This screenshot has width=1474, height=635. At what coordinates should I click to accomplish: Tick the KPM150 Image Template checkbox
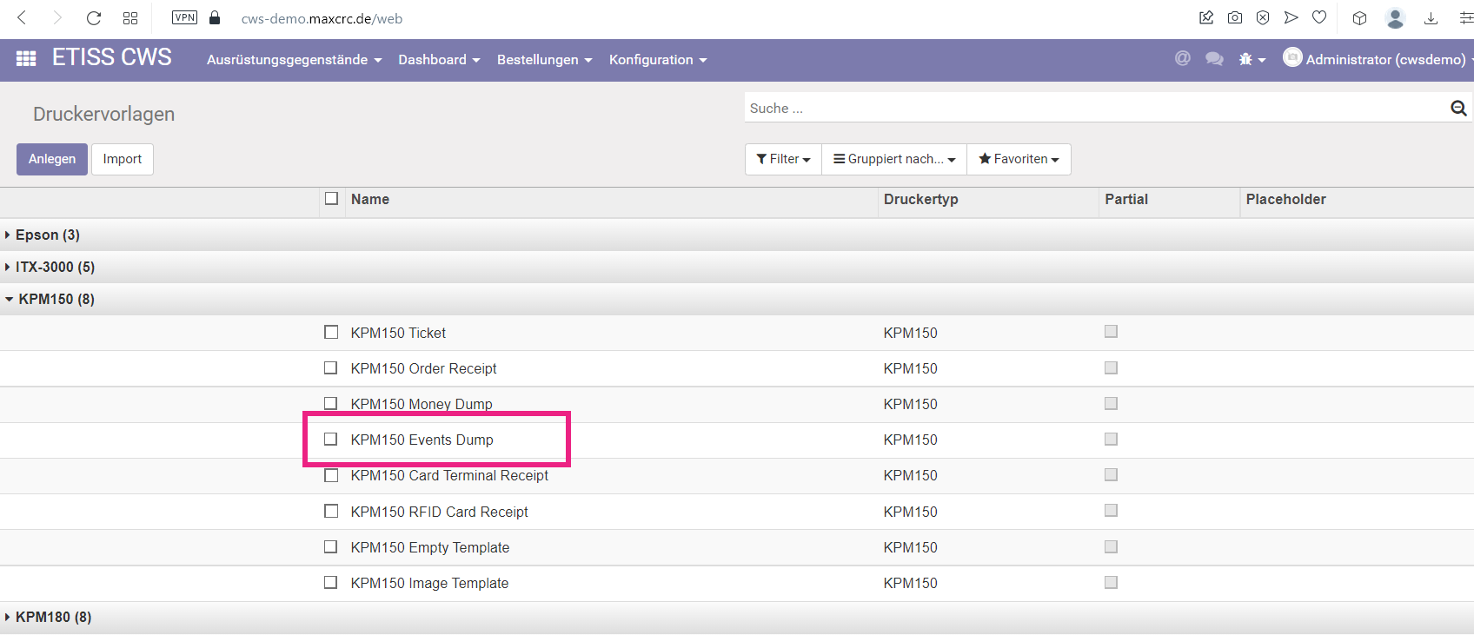pyautogui.click(x=331, y=582)
